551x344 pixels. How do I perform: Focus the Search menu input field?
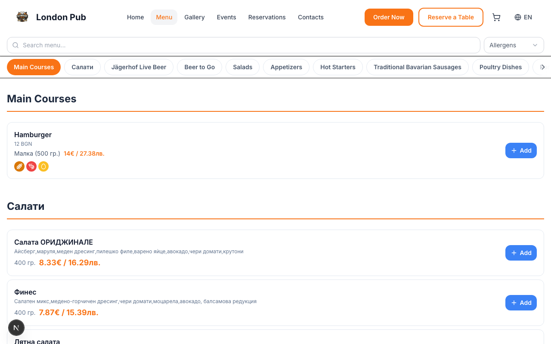click(x=245, y=45)
